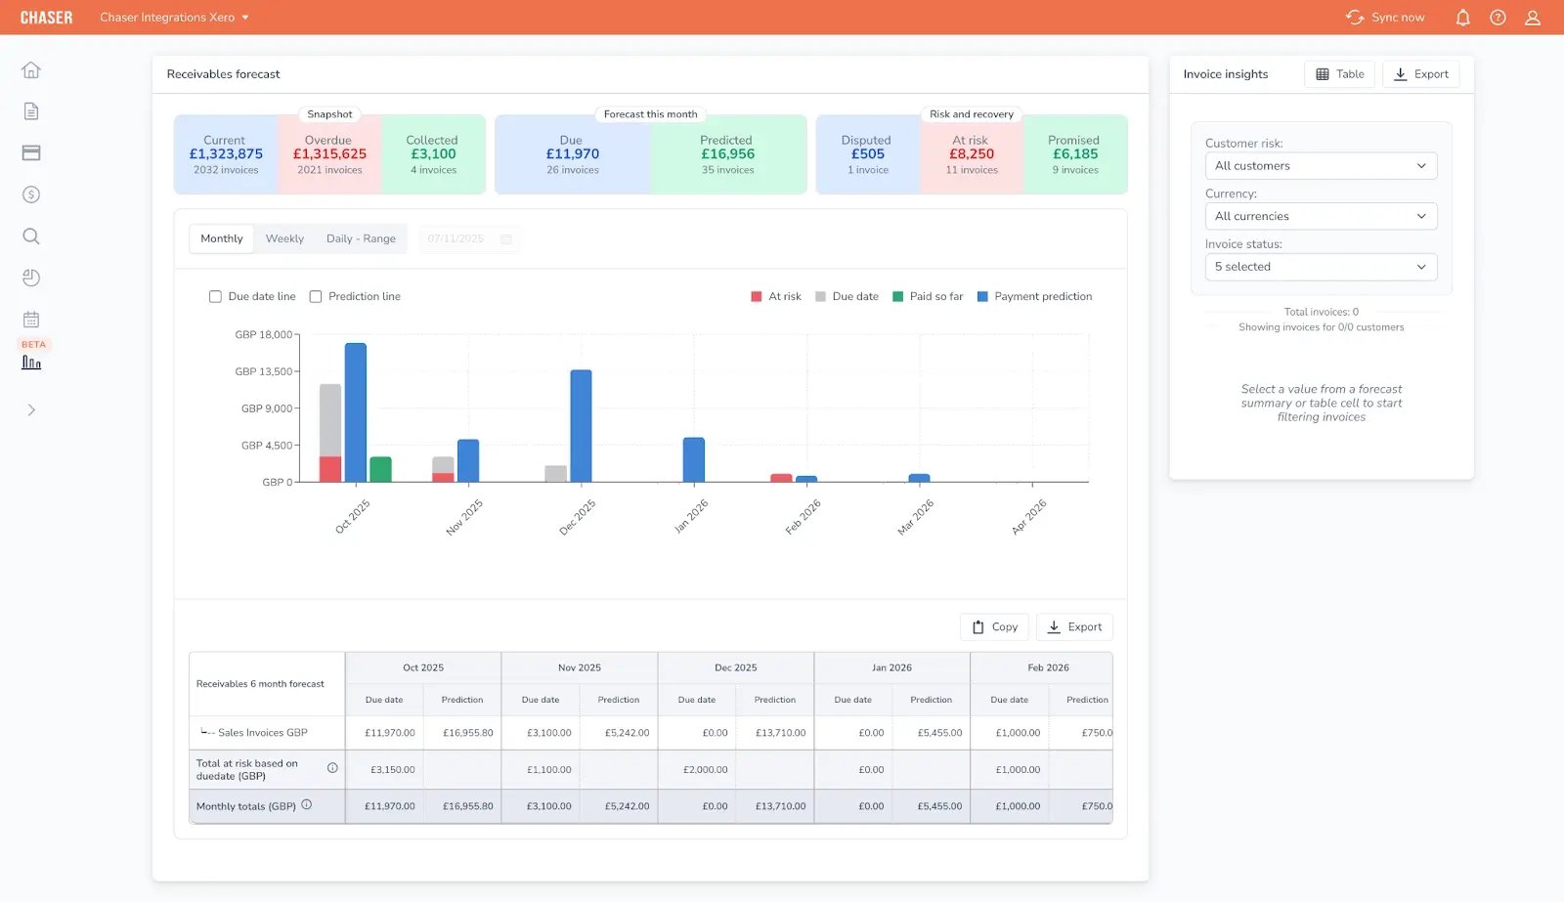Open the All customers dropdown
This screenshot has height=902, width=1564.
(x=1321, y=165)
